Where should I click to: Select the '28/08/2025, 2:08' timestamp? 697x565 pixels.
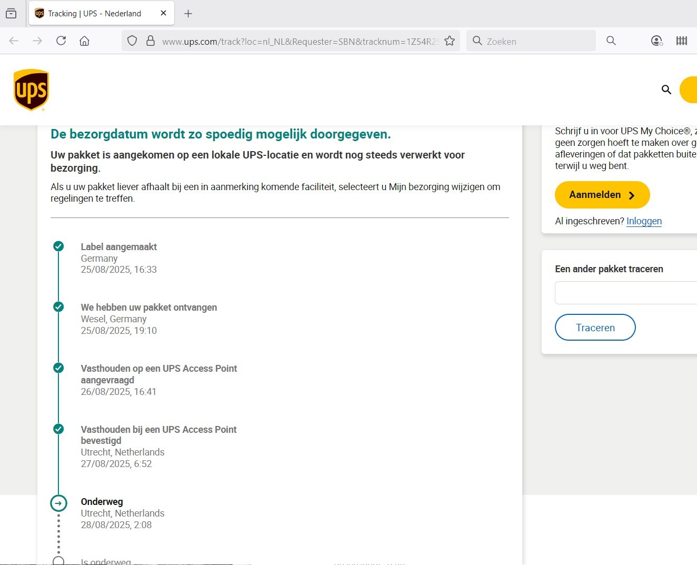click(116, 525)
